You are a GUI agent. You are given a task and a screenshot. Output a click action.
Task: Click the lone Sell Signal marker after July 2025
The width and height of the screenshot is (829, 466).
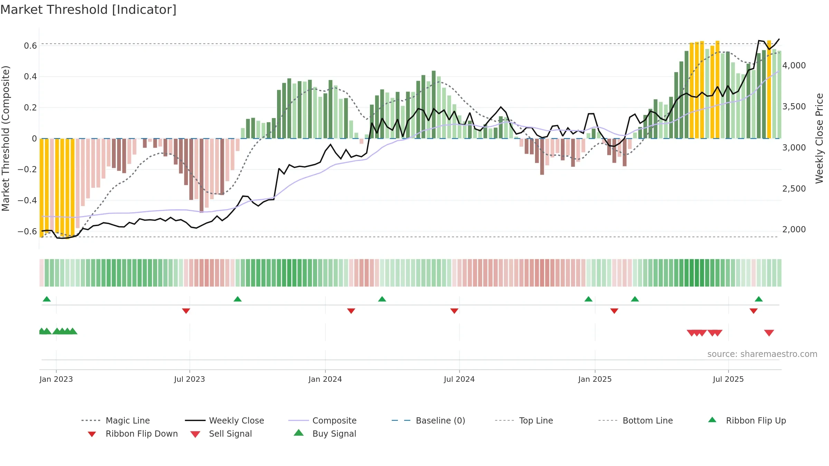click(x=769, y=333)
